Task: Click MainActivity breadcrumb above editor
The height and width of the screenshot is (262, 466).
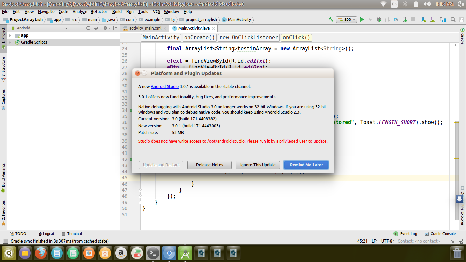Action: point(161,38)
